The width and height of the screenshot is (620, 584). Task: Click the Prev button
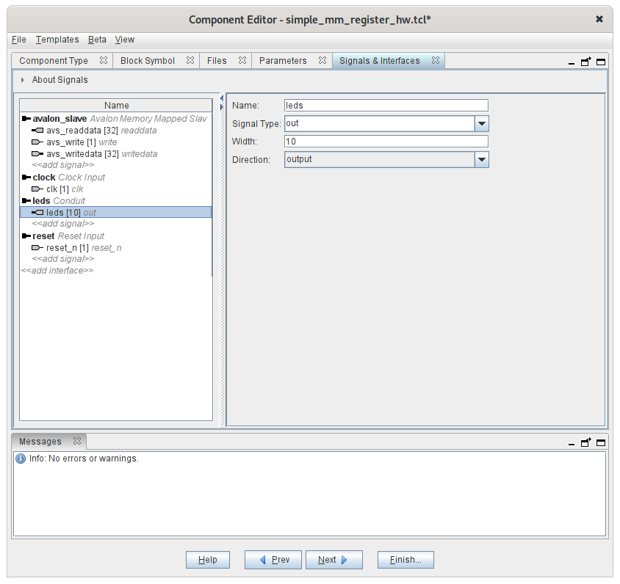275,560
